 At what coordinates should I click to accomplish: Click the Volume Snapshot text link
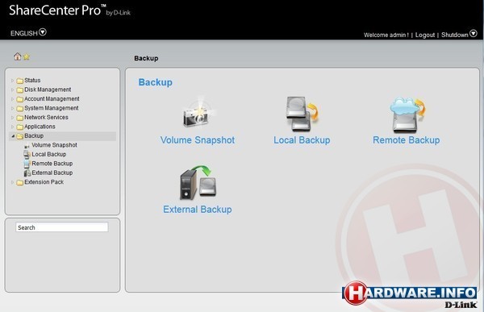(198, 140)
